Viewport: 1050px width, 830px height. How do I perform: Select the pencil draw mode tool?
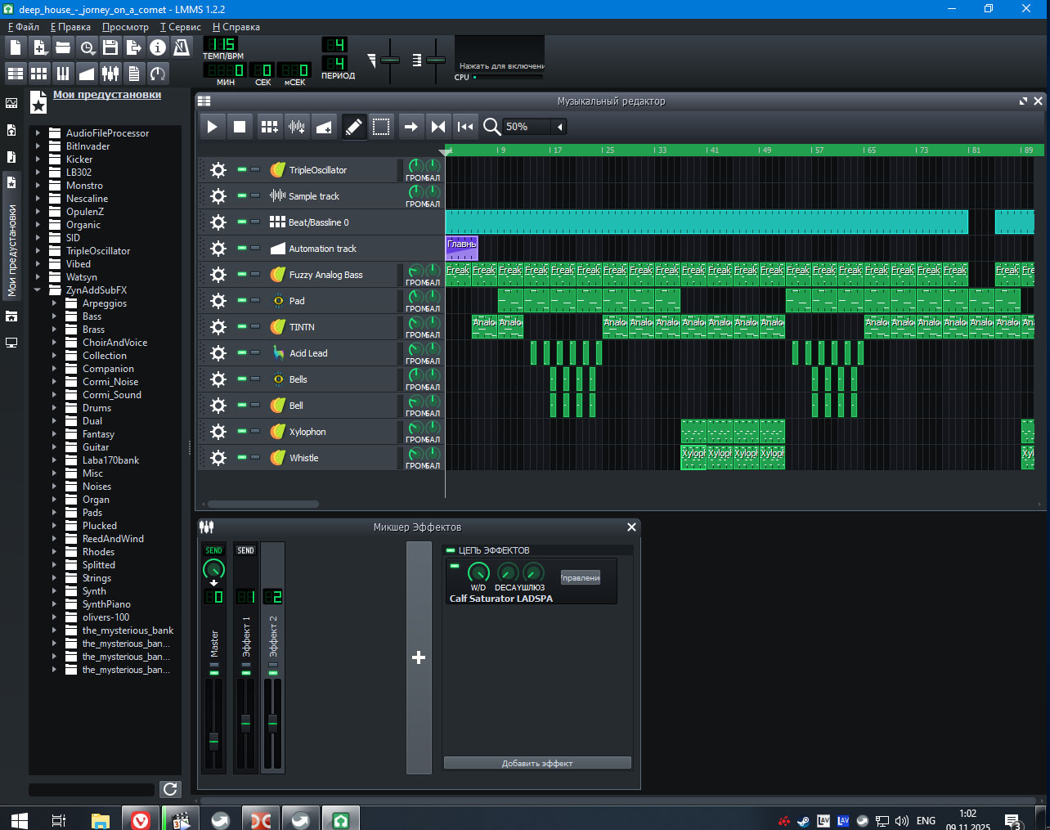click(x=353, y=127)
